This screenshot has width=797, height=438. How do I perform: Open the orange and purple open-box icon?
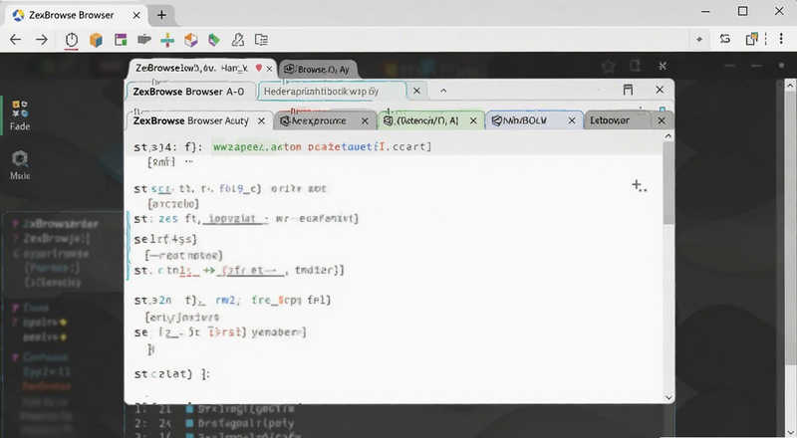click(191, 40)
